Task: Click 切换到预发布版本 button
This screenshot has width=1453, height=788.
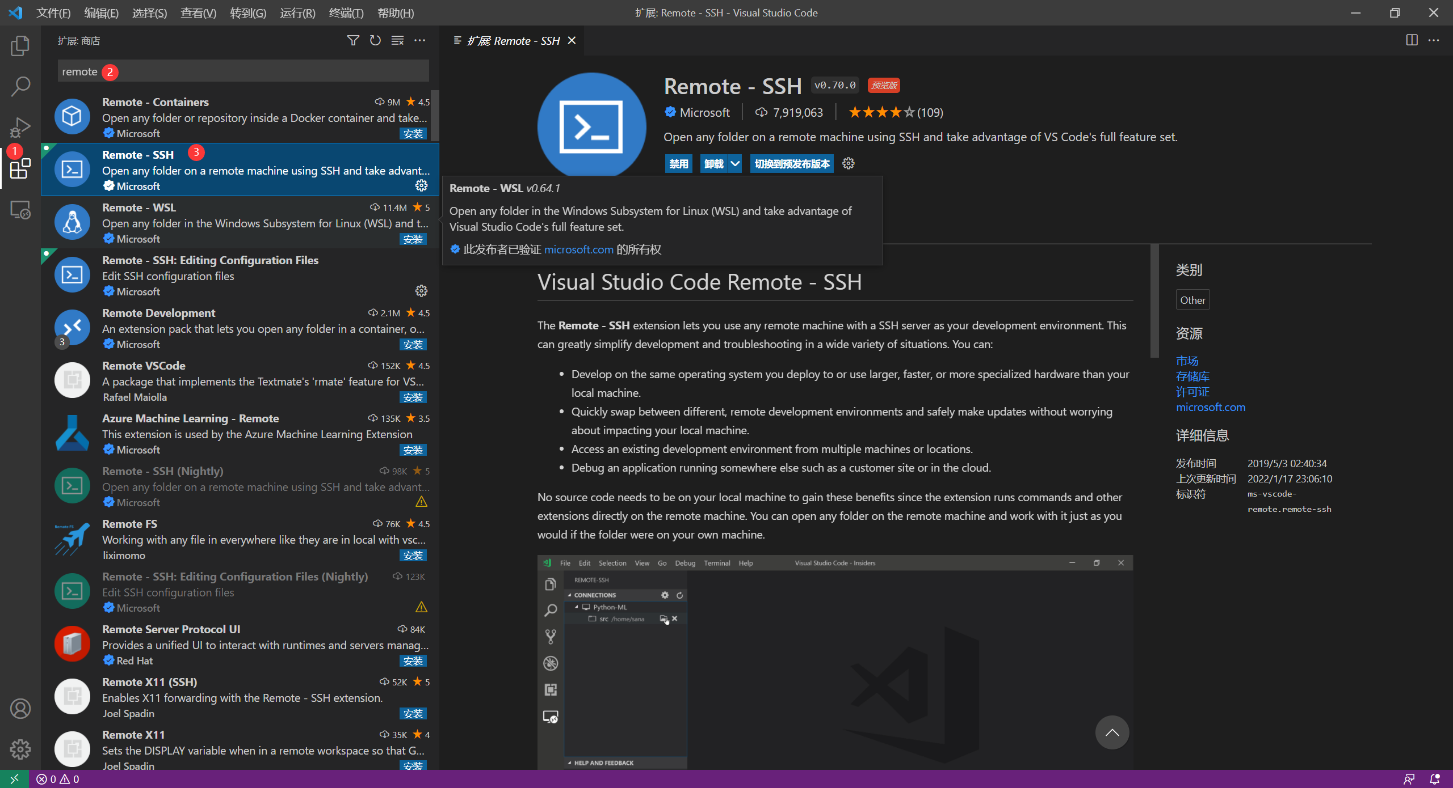Action: 792,164
